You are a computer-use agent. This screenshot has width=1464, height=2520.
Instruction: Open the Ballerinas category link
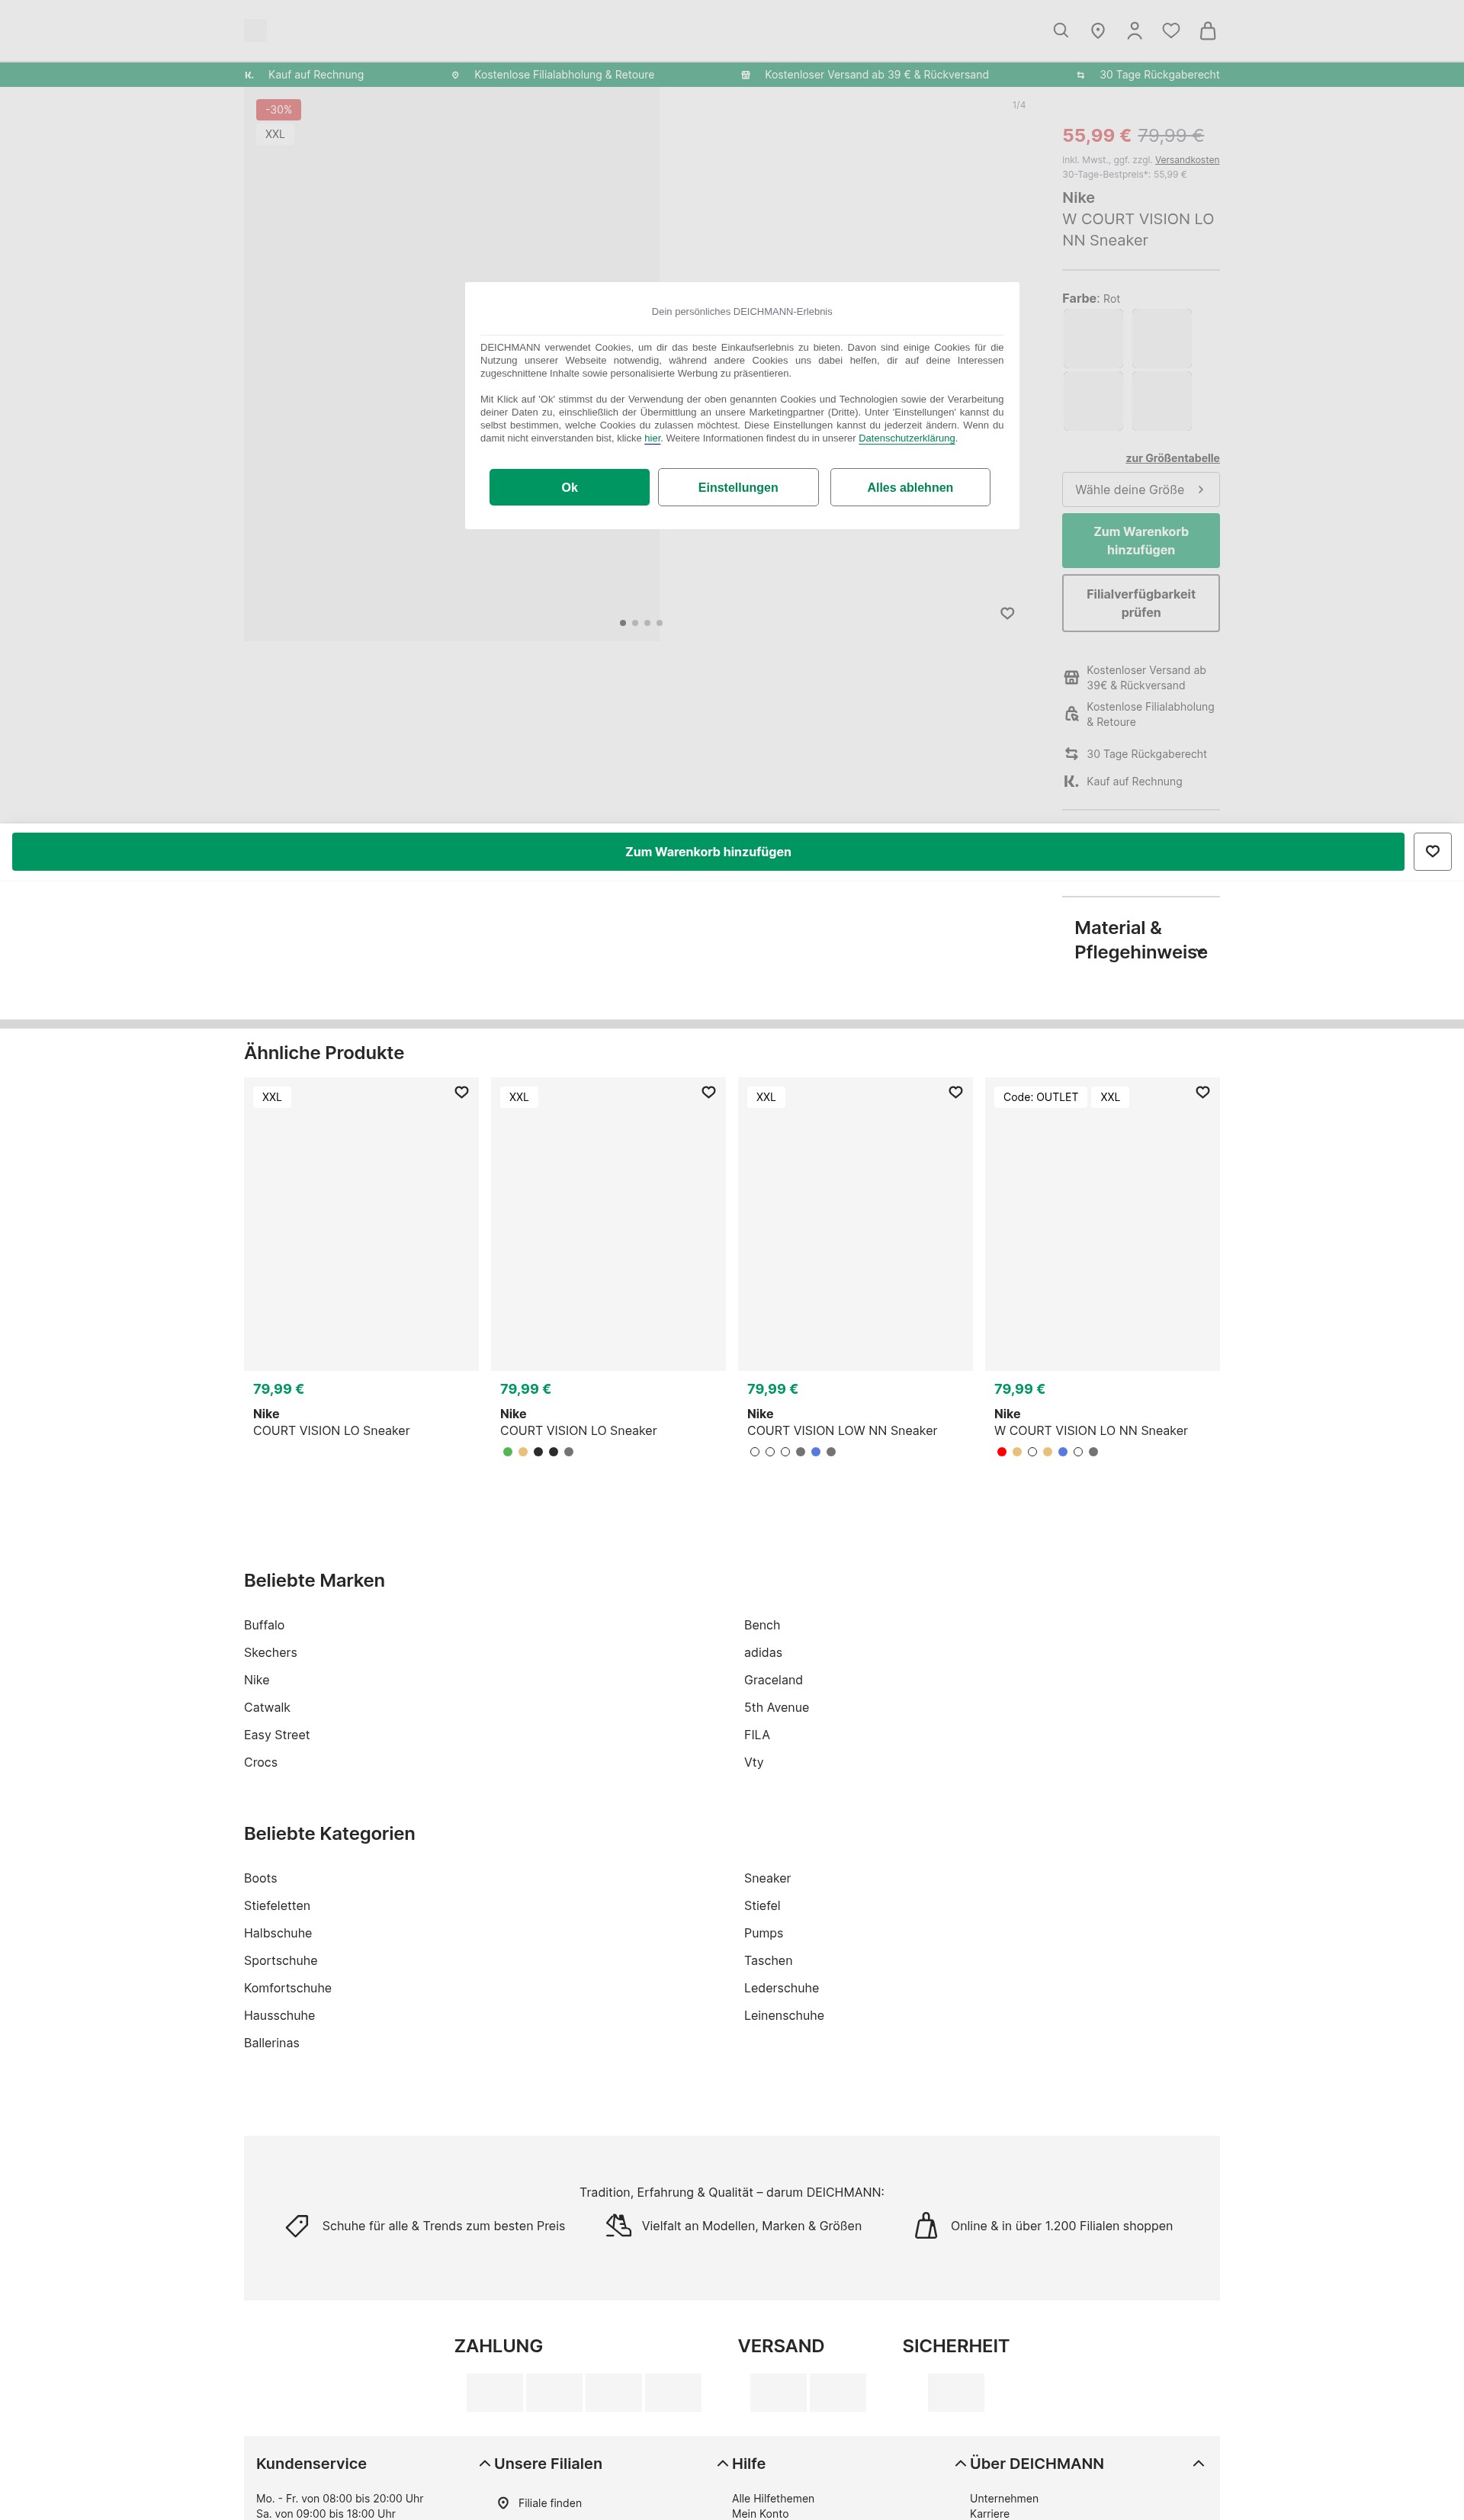point(271,2042)
